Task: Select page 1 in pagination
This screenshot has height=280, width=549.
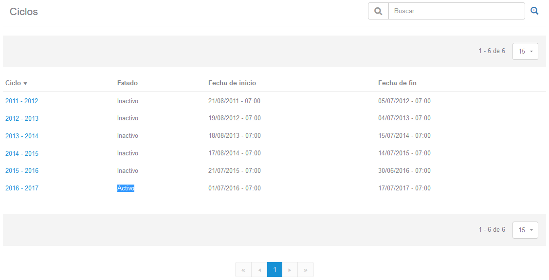Action: 274,270
